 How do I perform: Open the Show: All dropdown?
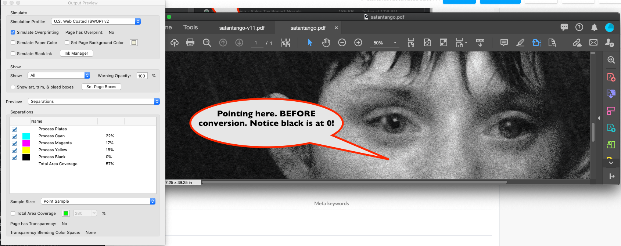click(59, 75)
